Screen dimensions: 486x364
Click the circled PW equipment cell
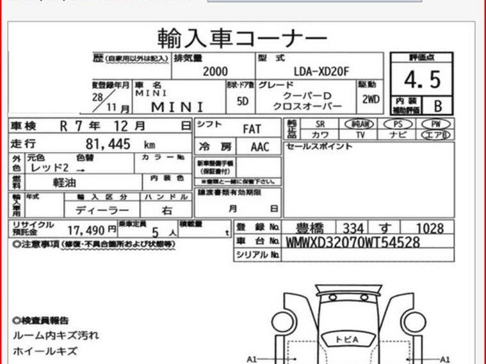point(435,124)
